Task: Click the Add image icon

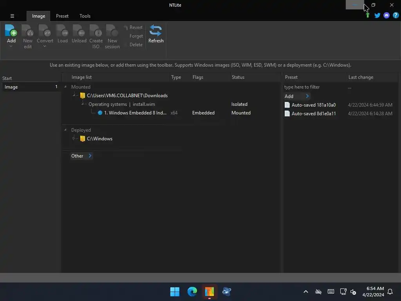Action: tap(11, 31)
